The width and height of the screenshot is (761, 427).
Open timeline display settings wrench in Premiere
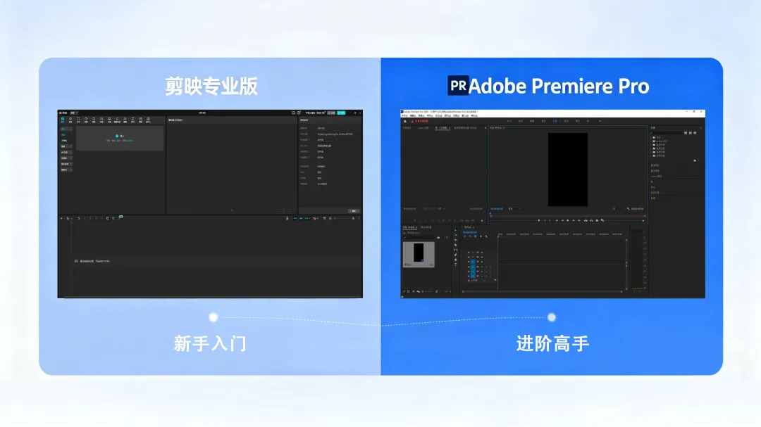(x=486, y=236)
